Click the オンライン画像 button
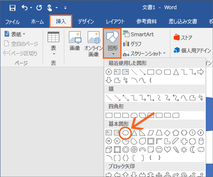 click(94, 44)
